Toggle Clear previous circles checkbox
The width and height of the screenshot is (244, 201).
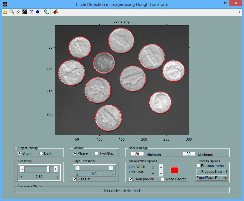coord(131,179)
